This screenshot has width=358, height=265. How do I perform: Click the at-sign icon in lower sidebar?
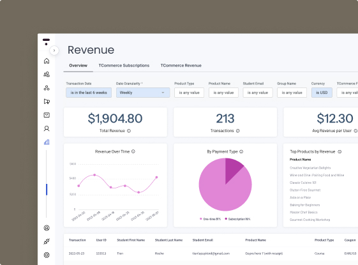pyautogui.click(x=47, y=228)
